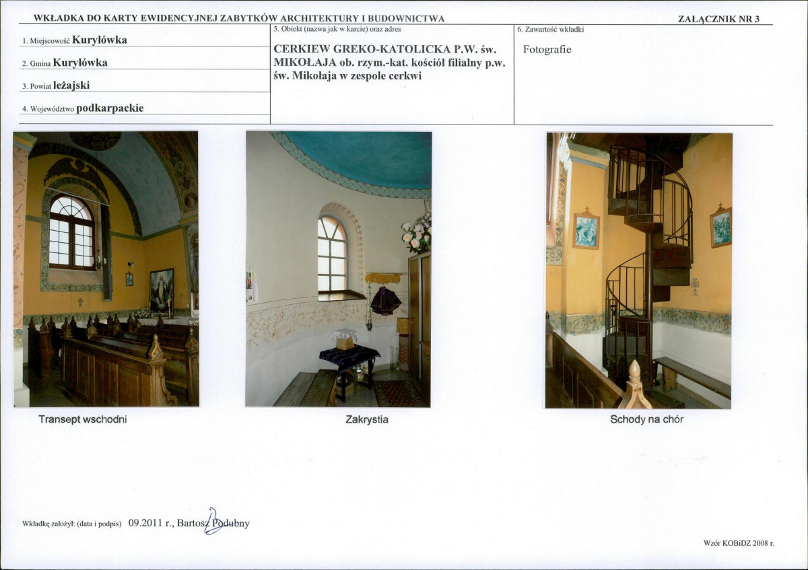Viewport: 808px width, 570px height.
Task: Click the 'Wzór KOBiDZ 2008 r.' footer note
Action: coord(739,542)
